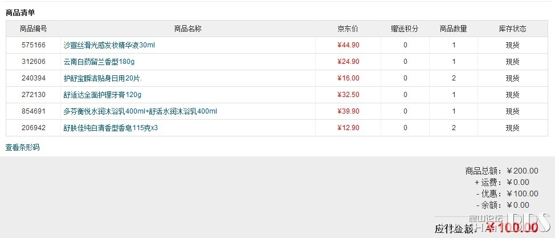Click the 商品编号 column header
This screenshot has height=238, width=555.
pyautogui.click(x=33, y=29)
